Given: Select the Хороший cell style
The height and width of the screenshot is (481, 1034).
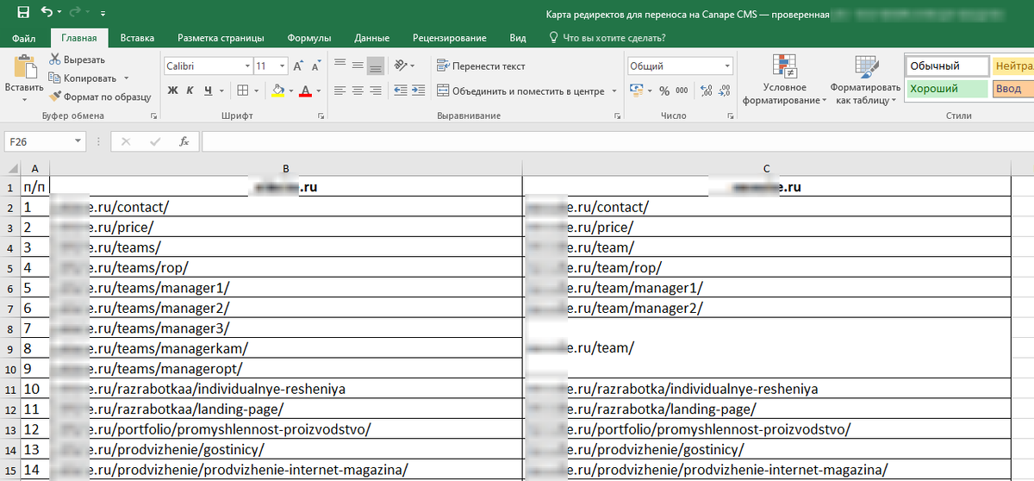Looking at the screenshot, I should (947, 89).
